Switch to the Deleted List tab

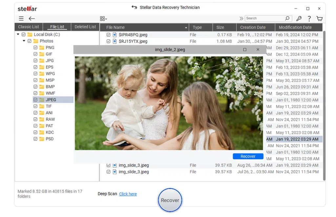[x=85, y=27]
